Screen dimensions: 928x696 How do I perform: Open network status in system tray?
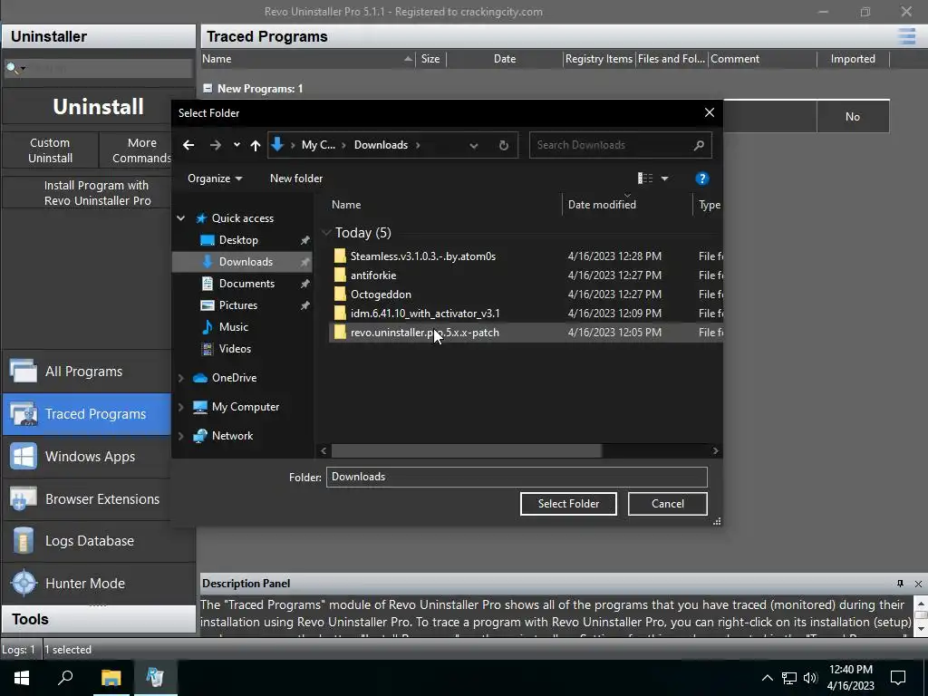(x=789, y=678)
